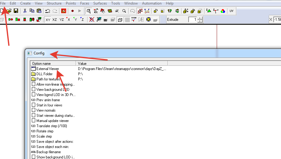281x159 pixels.
Task: Open the Structure menu
Action: point(54,3)
